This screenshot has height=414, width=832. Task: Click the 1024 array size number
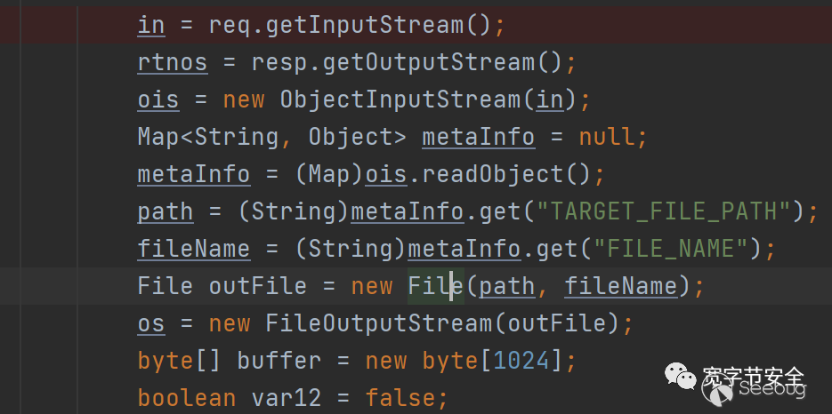pos(521,361)
